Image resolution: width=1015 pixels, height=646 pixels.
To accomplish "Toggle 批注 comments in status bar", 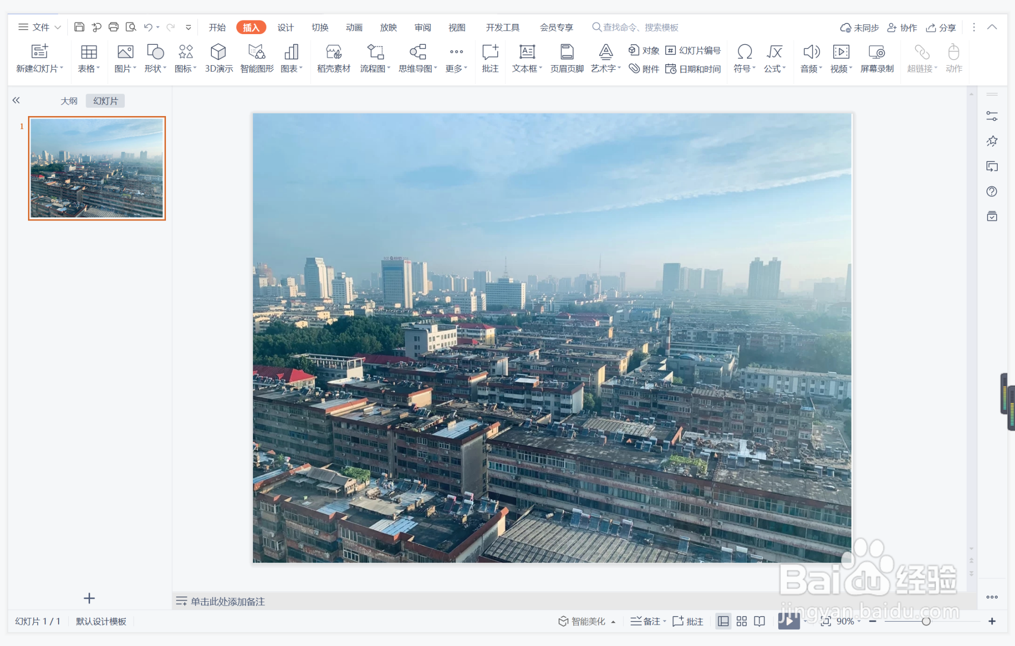I will [688, 621].
